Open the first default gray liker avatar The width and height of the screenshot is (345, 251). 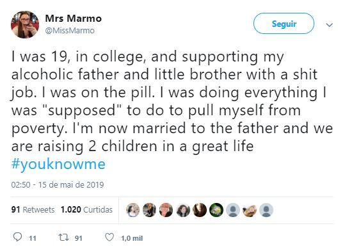(233, 210)
